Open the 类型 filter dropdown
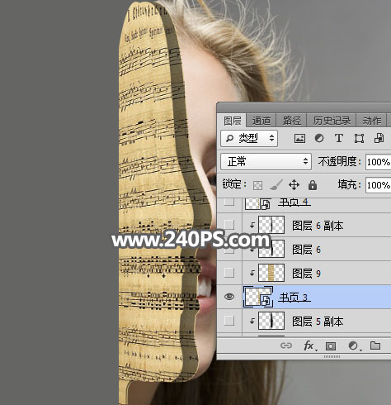The height and width of the screenshot is (405, 391). (249, 138)
